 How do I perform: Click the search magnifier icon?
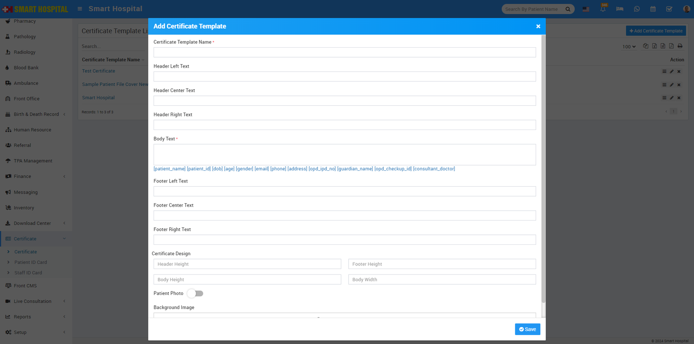(x=568, y=9)
